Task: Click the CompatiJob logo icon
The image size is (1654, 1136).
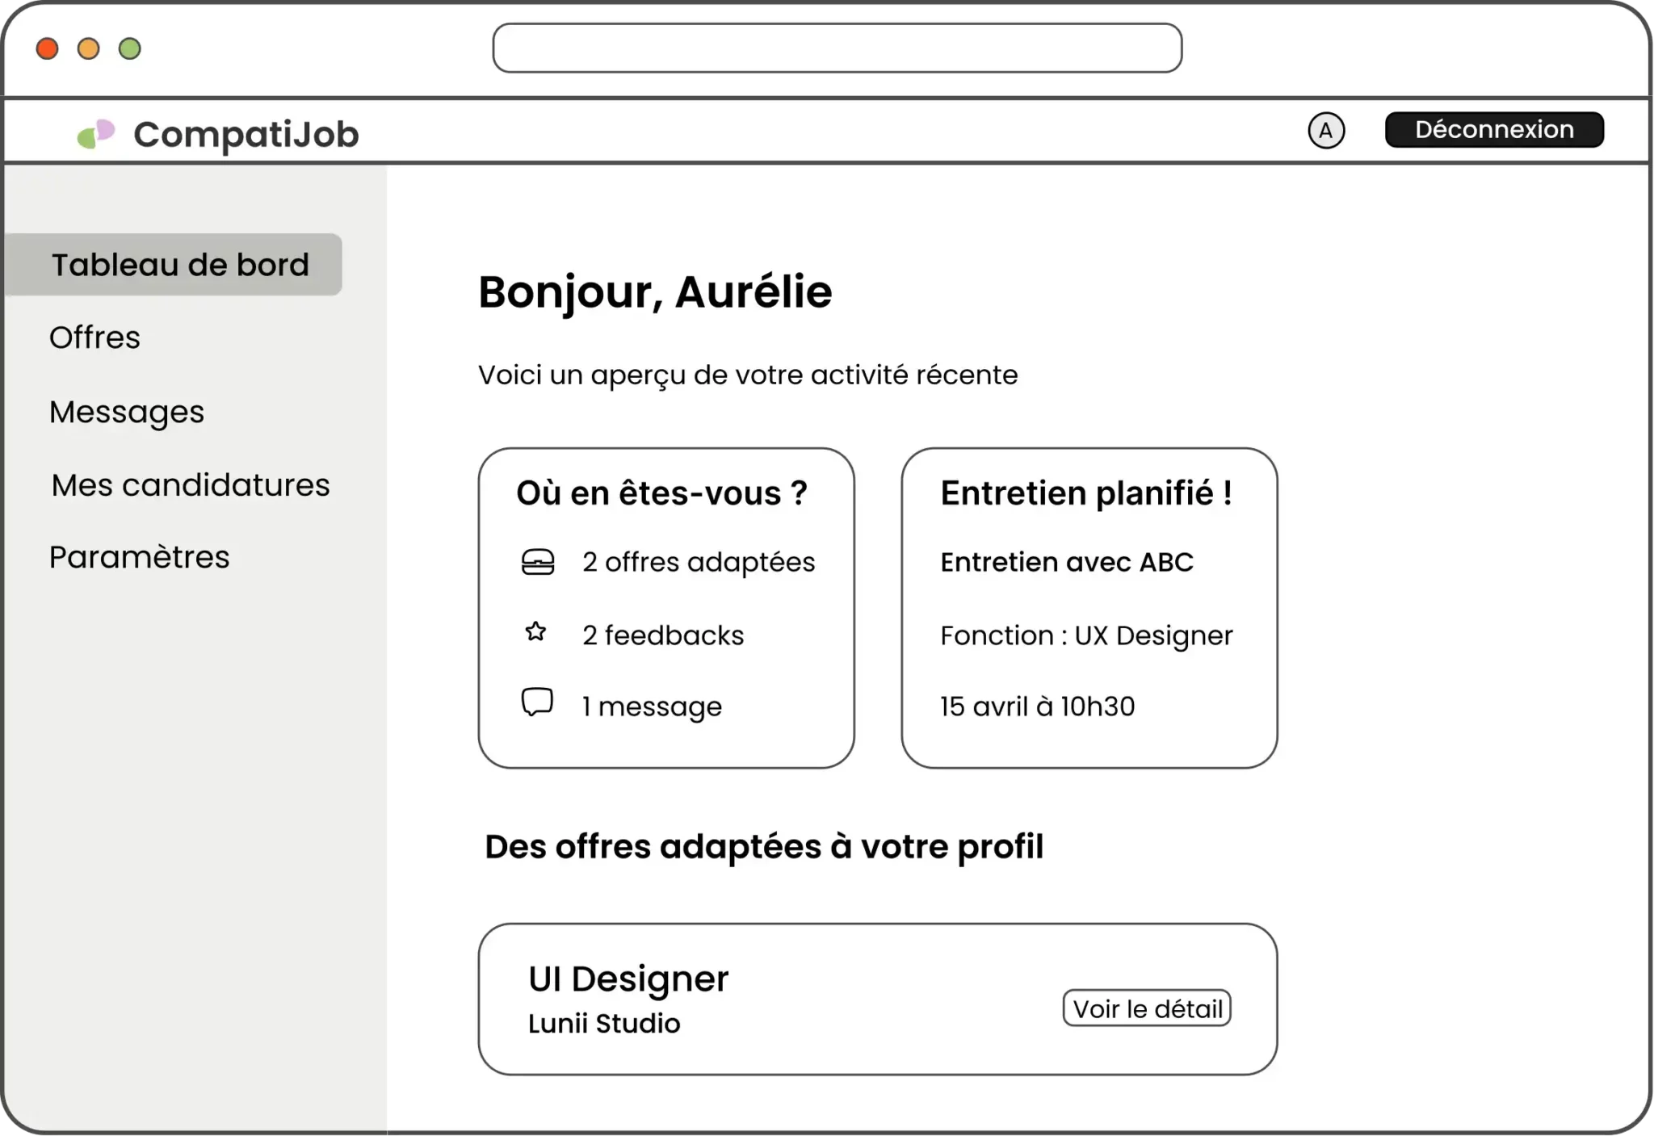Action: coord(96,134)
